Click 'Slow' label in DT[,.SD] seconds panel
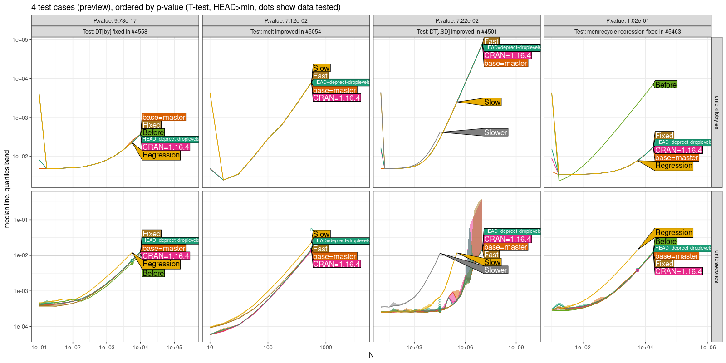The width and height of the screenshot is (726, 363). pyautogui.click(x=492, y=262)
